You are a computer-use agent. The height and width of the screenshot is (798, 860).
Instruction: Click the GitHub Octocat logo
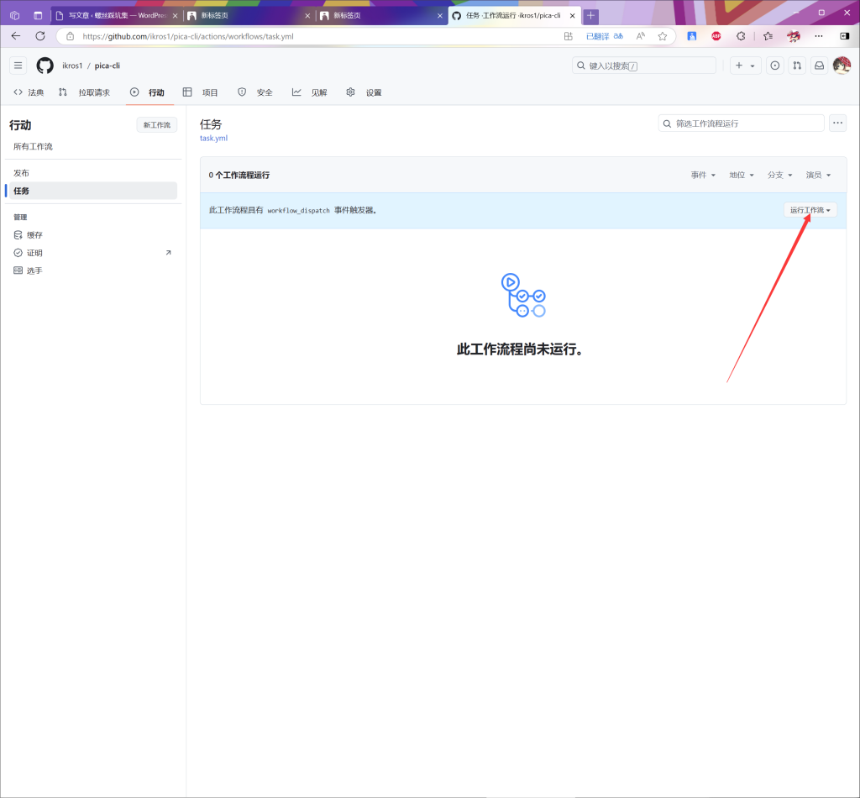click(x=45, y=66)
